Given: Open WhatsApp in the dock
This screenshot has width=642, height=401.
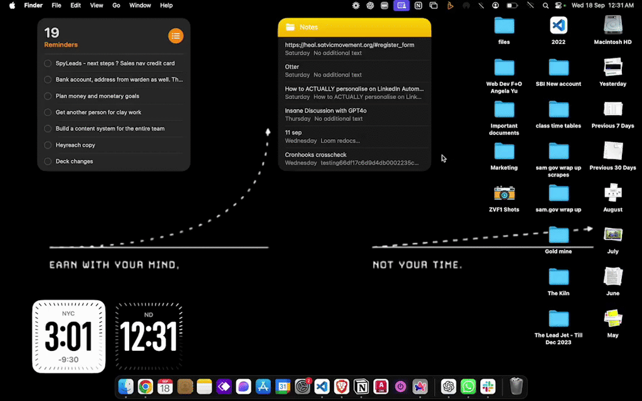Looking at the screenshot, I should tap(468, 387).
